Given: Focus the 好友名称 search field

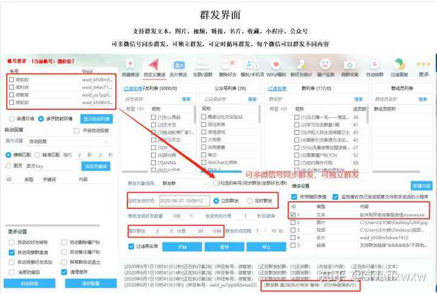Looking at the screenshot, I should pos(151,99).
